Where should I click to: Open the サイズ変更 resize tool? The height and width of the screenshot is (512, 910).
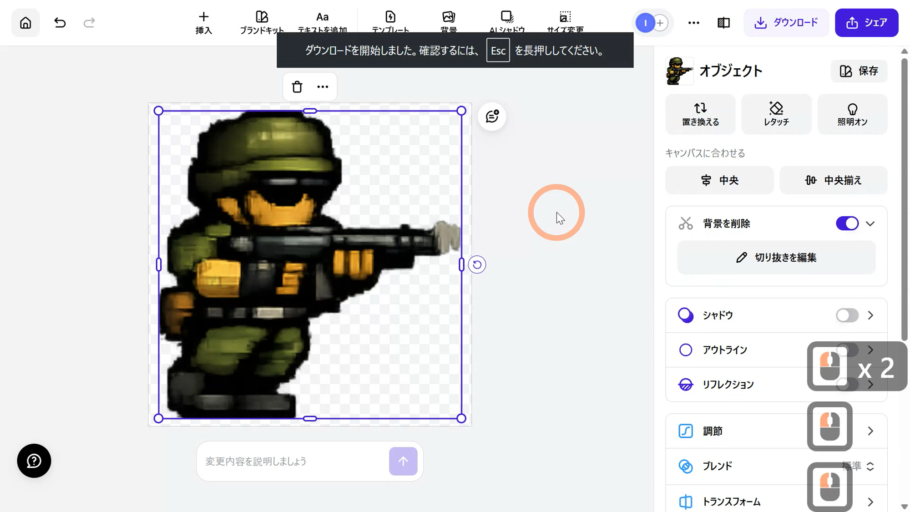click(x=565, y=23)
